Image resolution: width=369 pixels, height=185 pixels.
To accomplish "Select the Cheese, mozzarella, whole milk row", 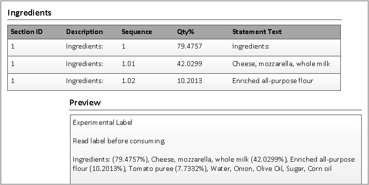I will 174,65.
